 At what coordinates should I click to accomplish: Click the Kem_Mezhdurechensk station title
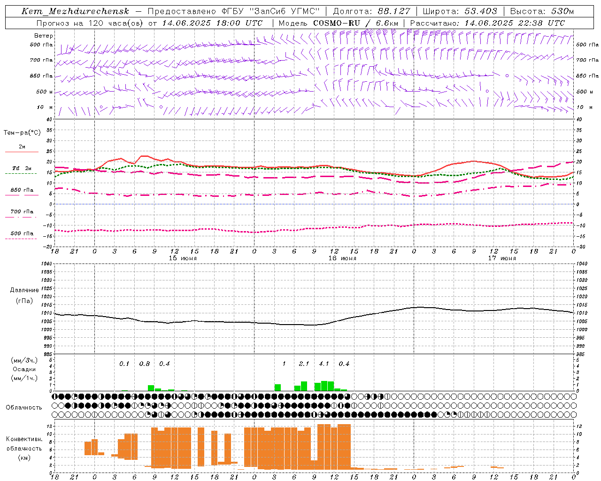75,12
